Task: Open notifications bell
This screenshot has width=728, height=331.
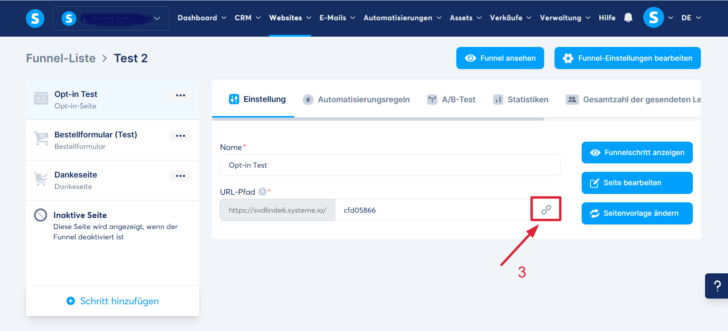Action: click(x=628, y=18)
